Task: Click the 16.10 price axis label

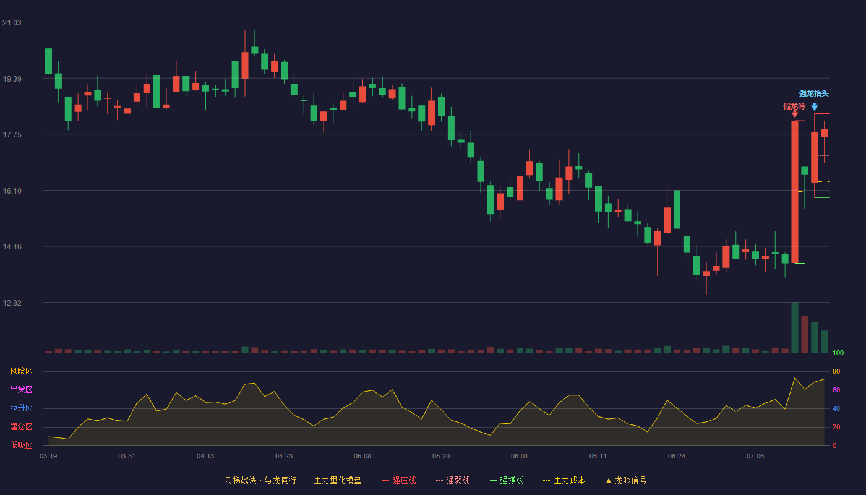Action: click(x=12, y=191)
